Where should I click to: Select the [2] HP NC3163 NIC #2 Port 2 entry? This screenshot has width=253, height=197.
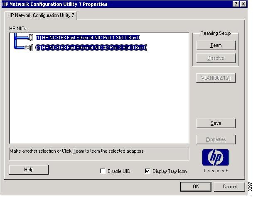(91, 48)
